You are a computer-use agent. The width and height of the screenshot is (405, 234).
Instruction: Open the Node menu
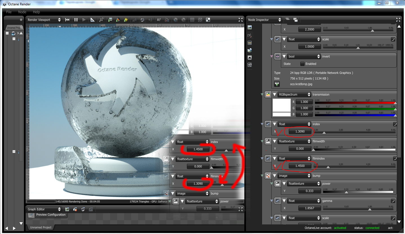pyautogui.click(x=22, y=12)
